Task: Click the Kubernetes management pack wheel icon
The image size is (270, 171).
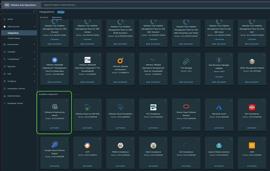Action: [55, 60]
